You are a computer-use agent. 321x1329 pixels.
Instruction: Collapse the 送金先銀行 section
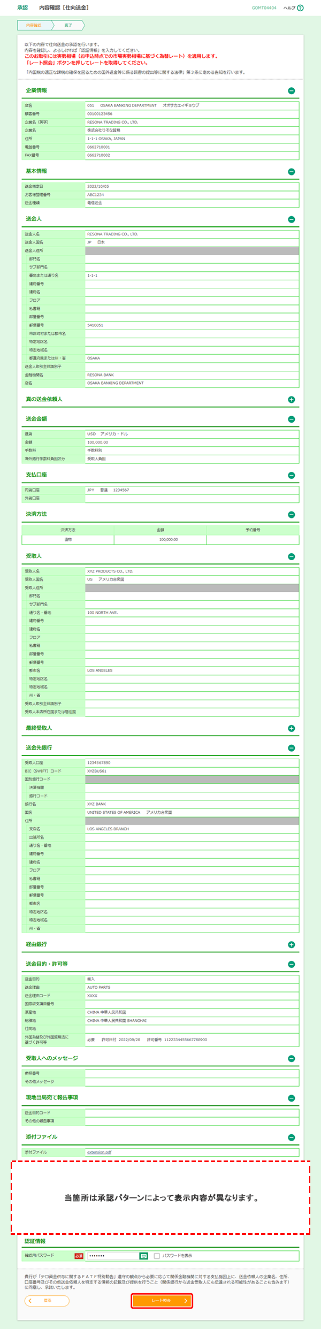(x=292, y=748)
